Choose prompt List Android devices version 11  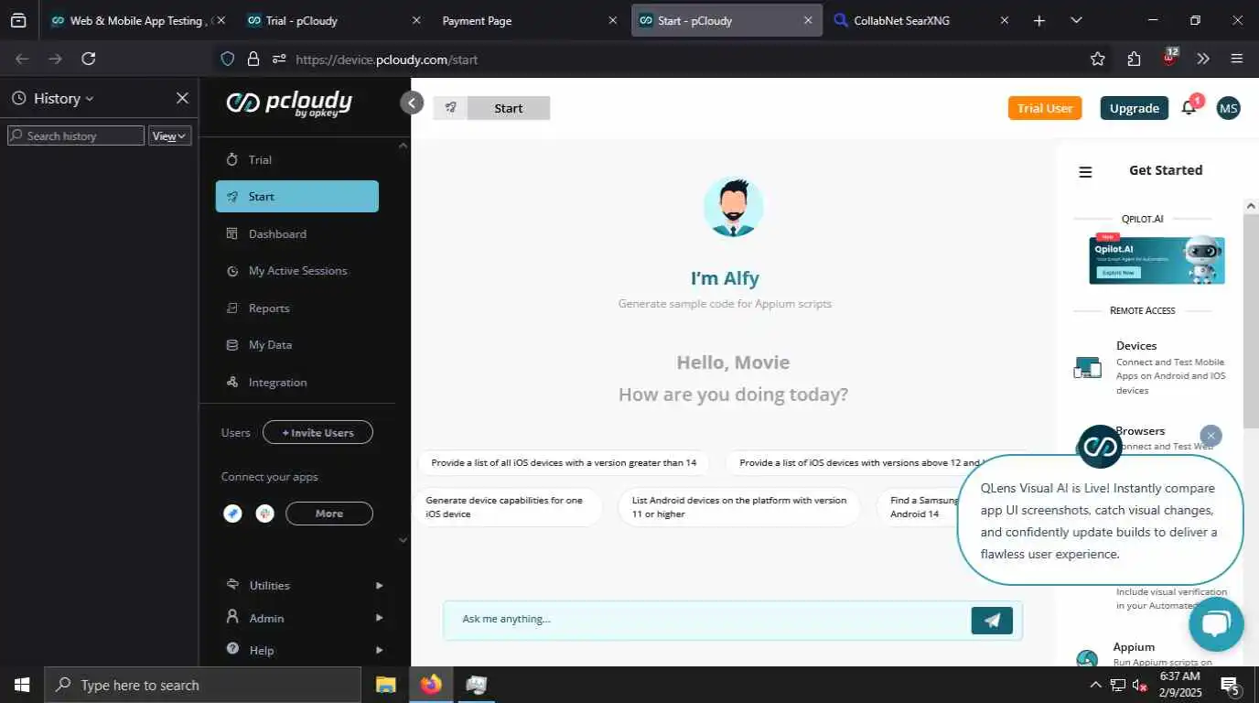pos(739,507)
